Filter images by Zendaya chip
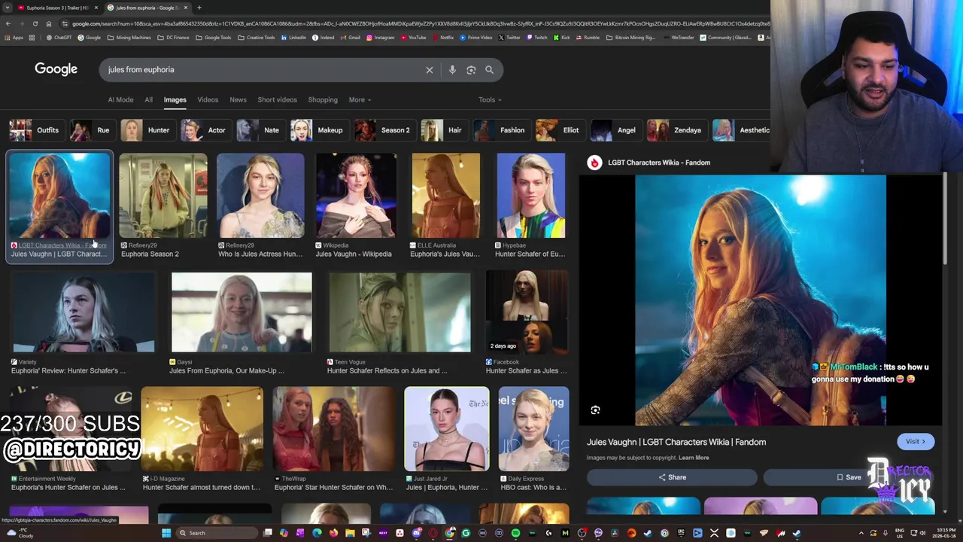Viewport: 963px width, 542px height. (x=676, y=130)
